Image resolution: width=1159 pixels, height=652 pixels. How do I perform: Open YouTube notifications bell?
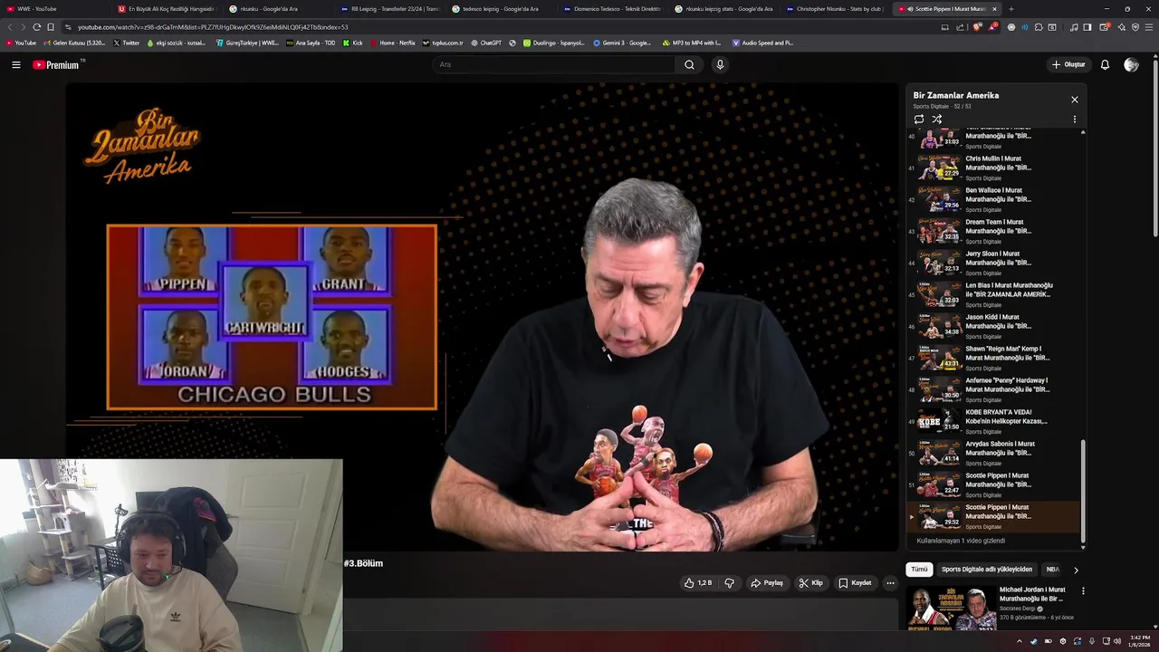pyautogui.click(x=1105, y=64)
